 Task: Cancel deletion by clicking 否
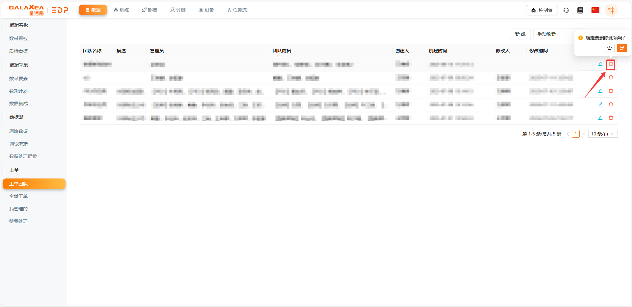[x=609, y=48]
